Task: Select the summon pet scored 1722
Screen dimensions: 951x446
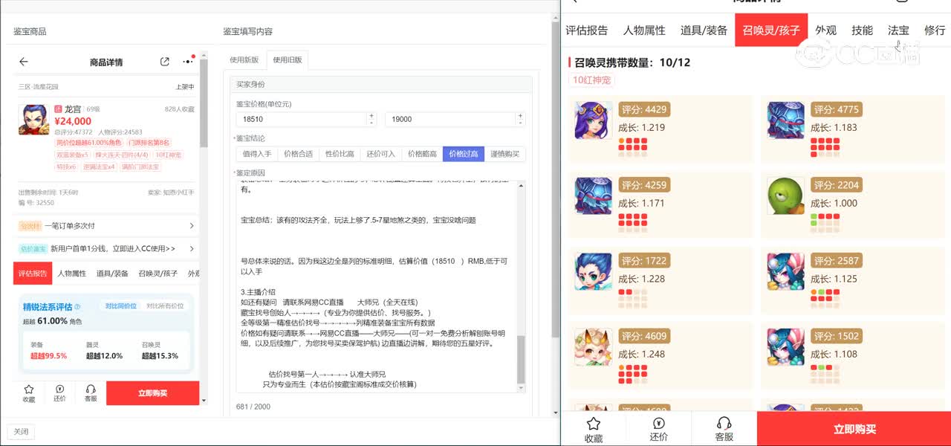Action: pyautogui.click(x=594, y=271)
